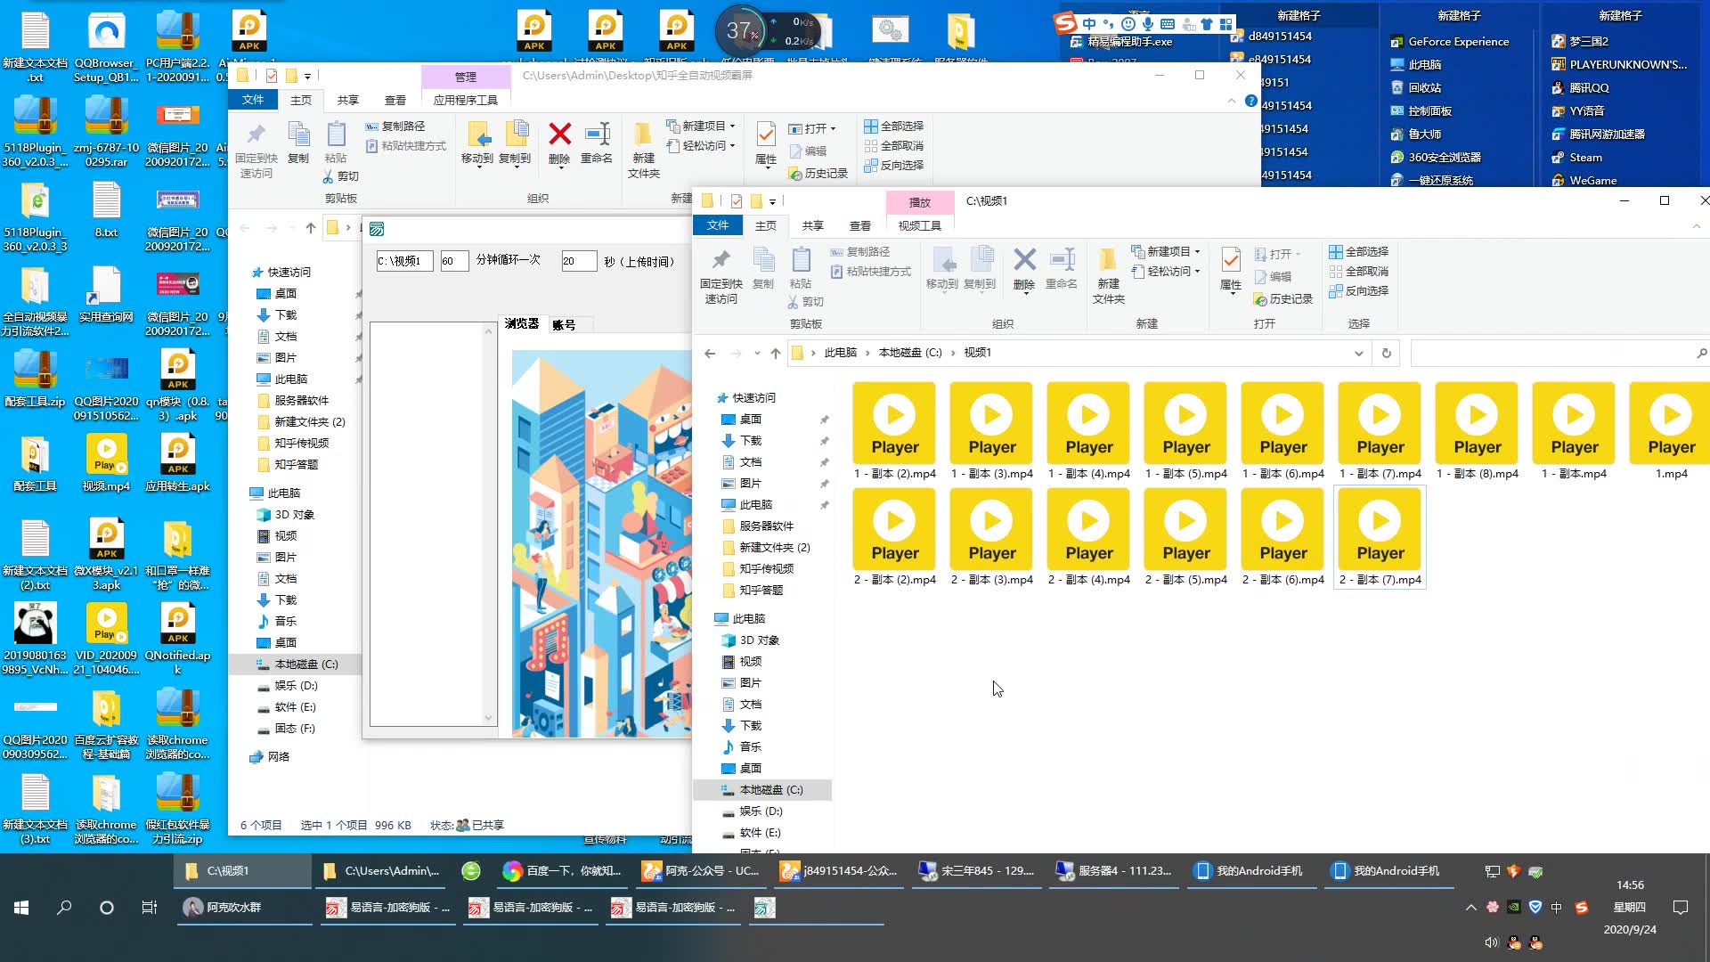1710x962 pixels.
Task: Click Refresh button next to address bar
Action: (x=1386, y=353)
